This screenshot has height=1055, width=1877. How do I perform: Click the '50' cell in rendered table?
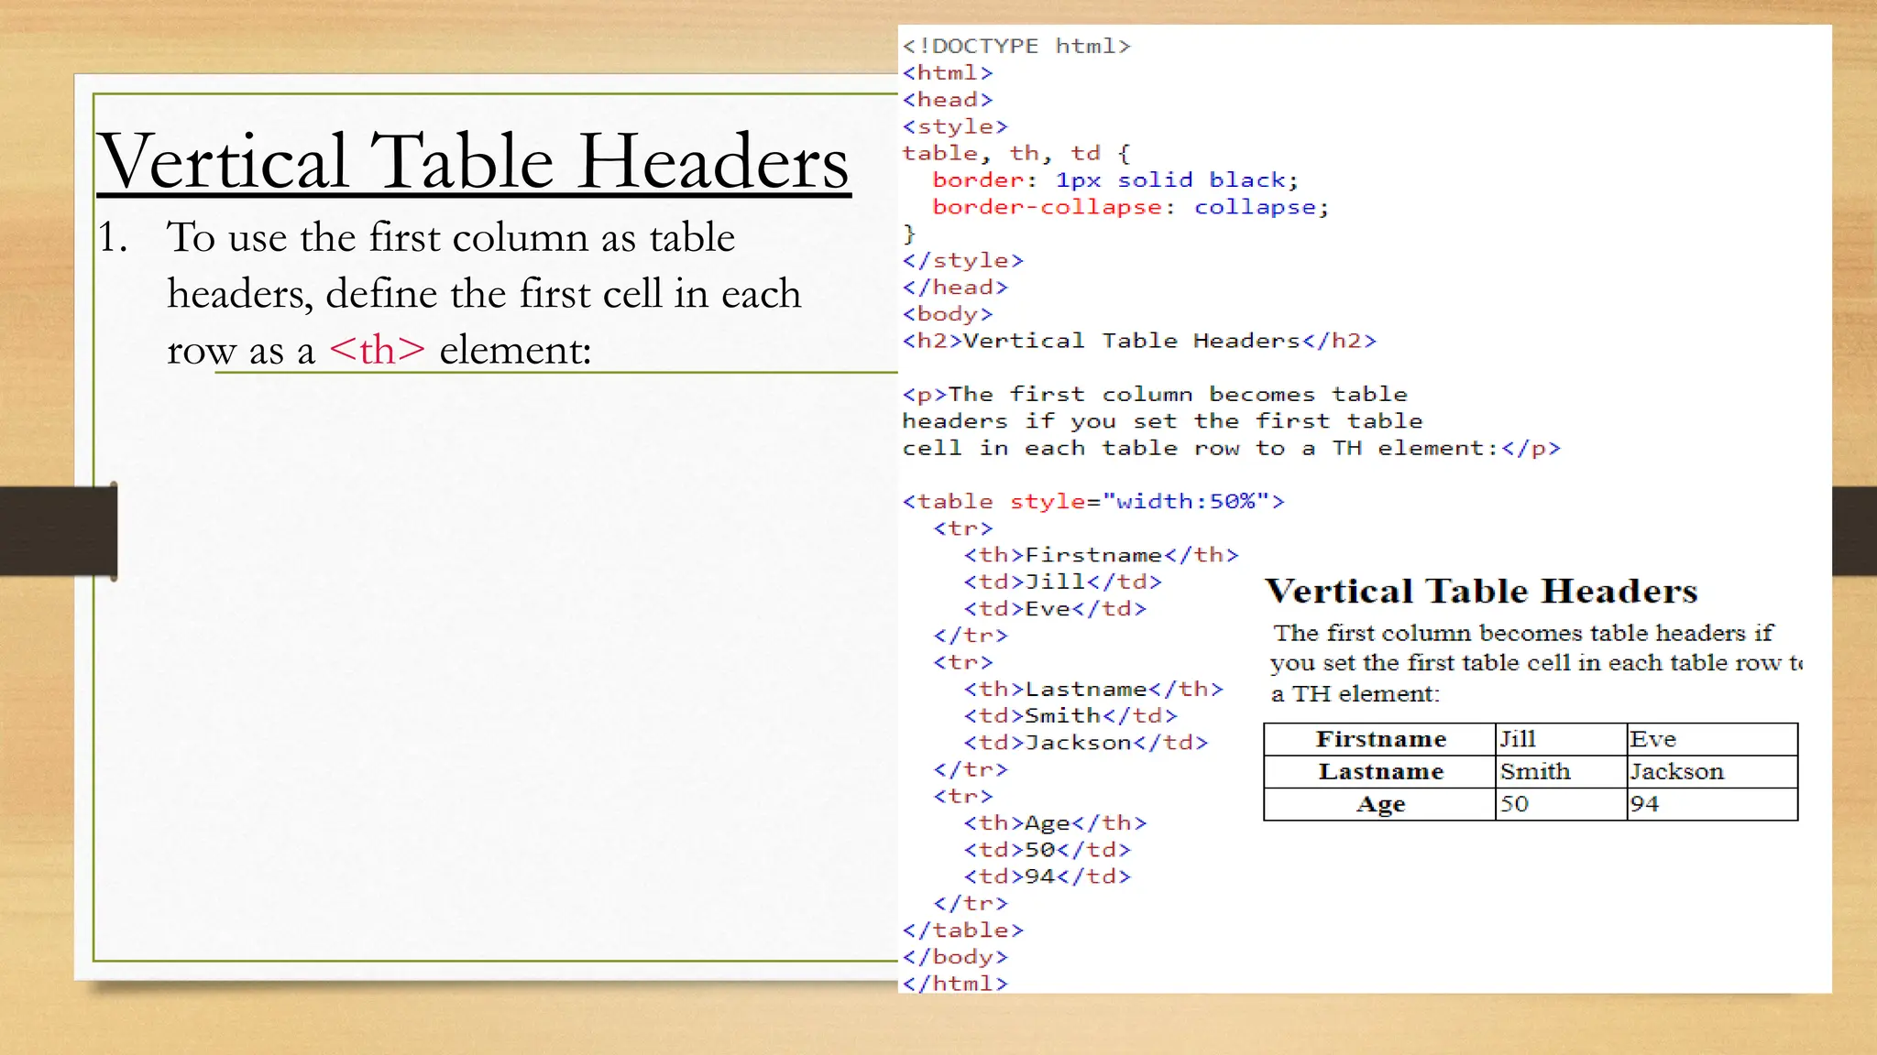click(x=1561, y=804)
